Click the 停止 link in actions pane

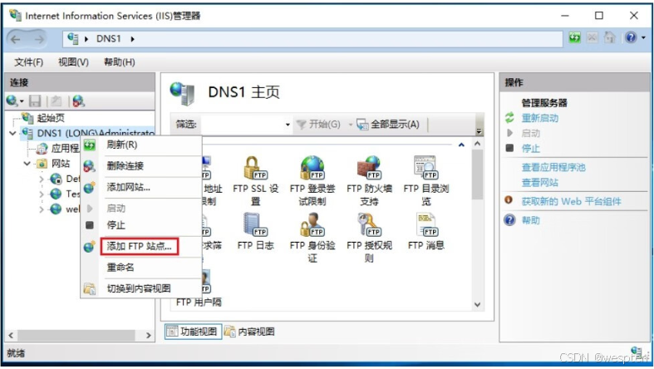click(x=530, y=149)
